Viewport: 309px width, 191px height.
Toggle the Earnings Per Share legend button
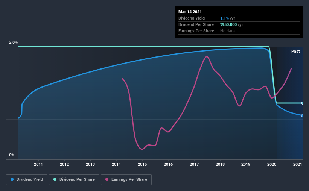pyautogui.click(x=126, y=180)
